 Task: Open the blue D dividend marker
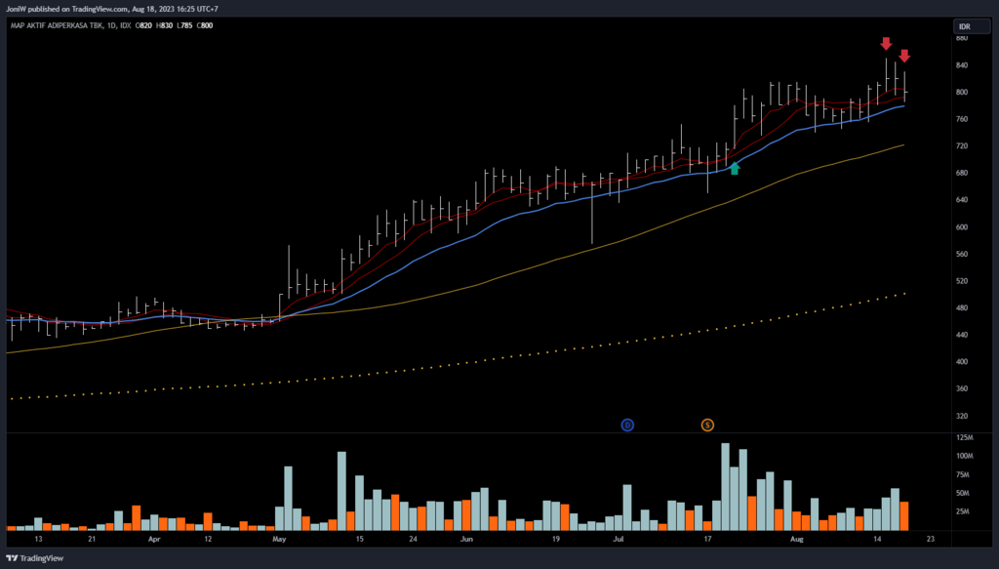coord(628,425)
